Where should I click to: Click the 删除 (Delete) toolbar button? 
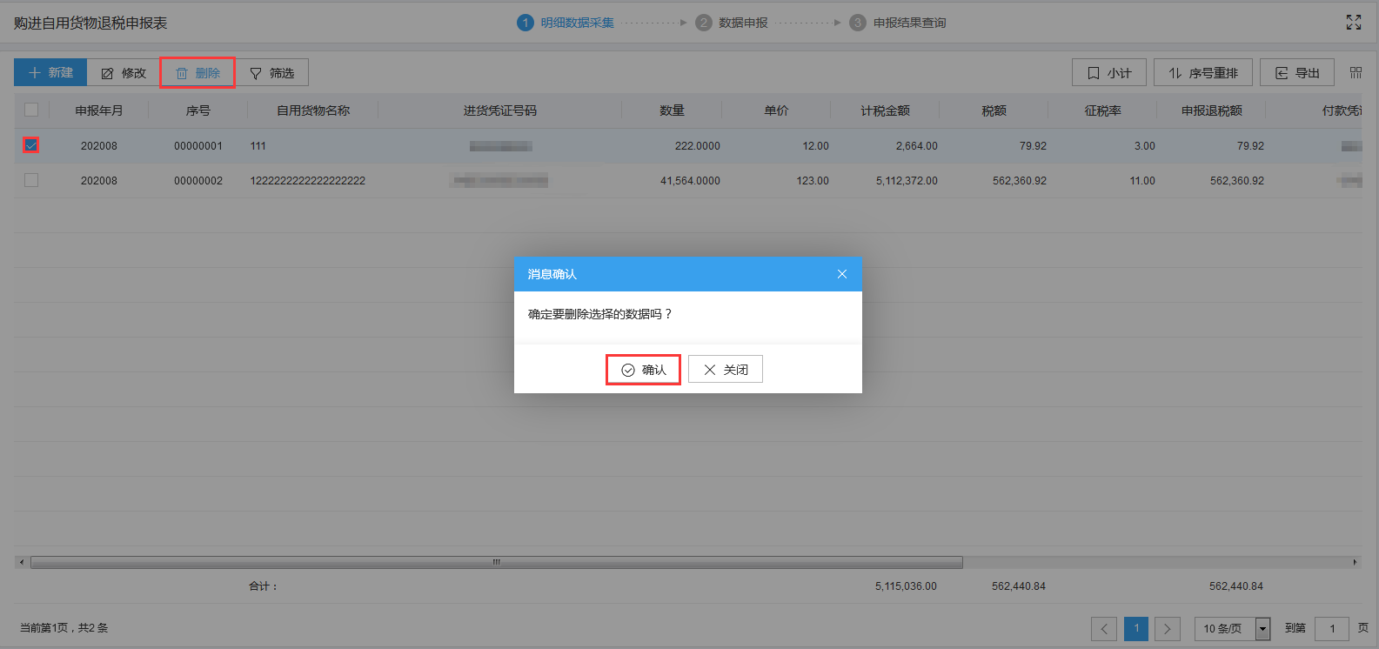(x=197, y=73)
